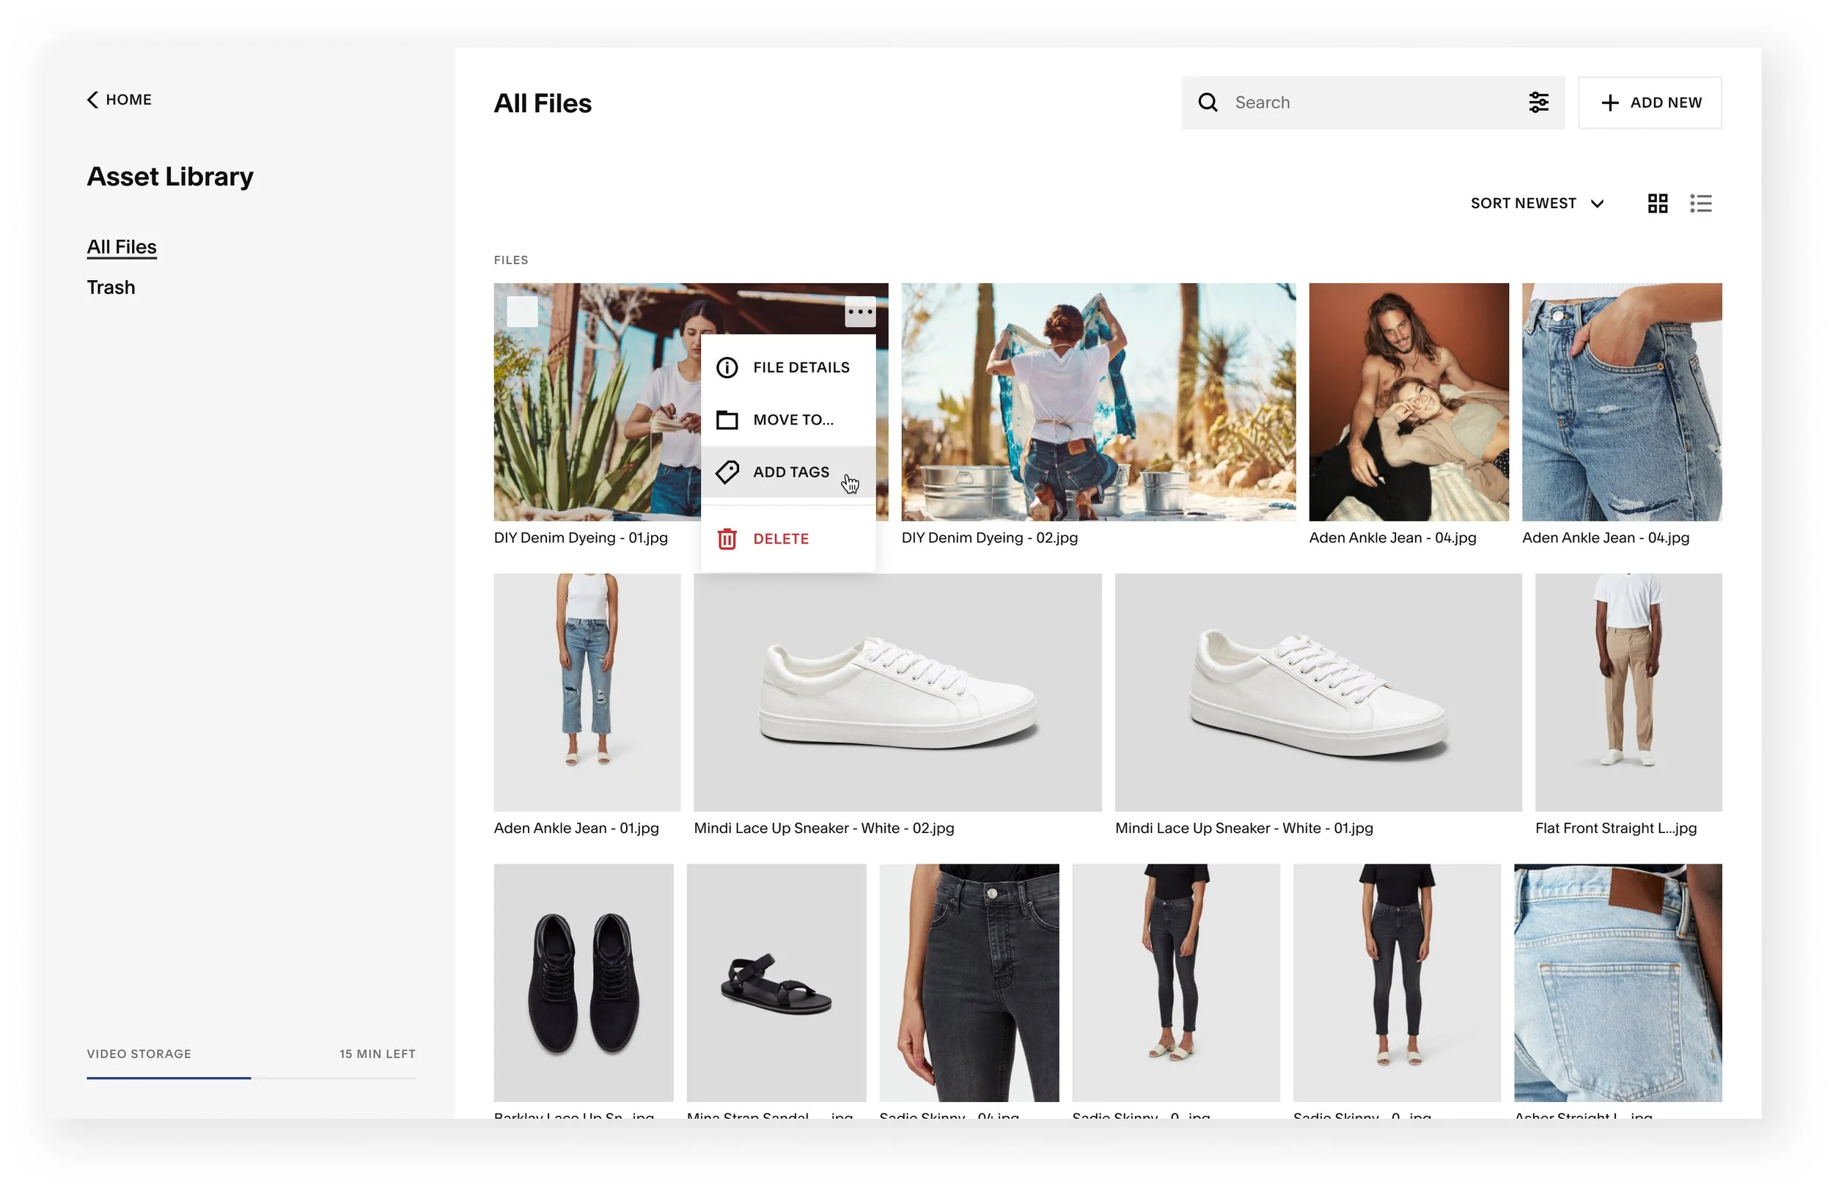Screen dimensions: 1833x1190
Task: Click the tag icon beside Add Tags
Action: [x=727, y=472]
